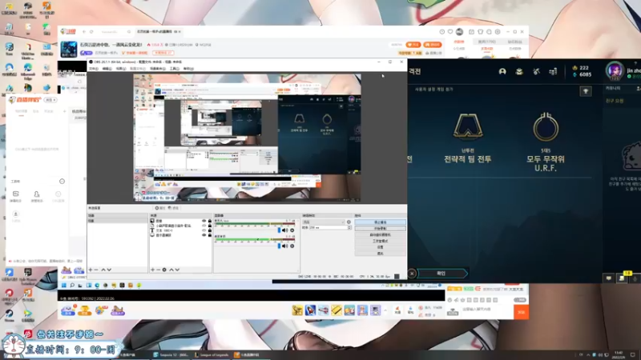Toggle visibility of the text source
Viewport: 641px width, 360px height.
(204, 230)
